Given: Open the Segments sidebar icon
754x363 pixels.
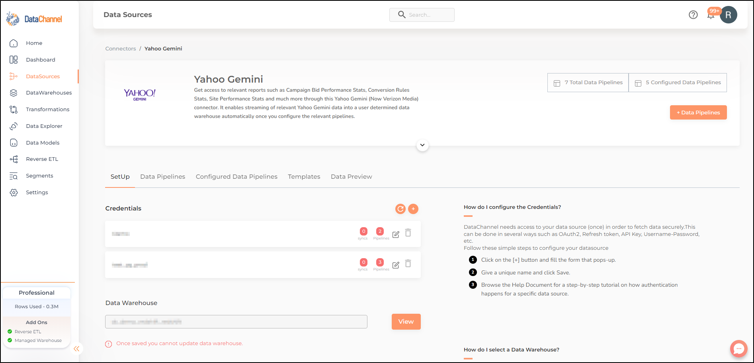Looking at the screenshot, I should [x=14, y=176].
